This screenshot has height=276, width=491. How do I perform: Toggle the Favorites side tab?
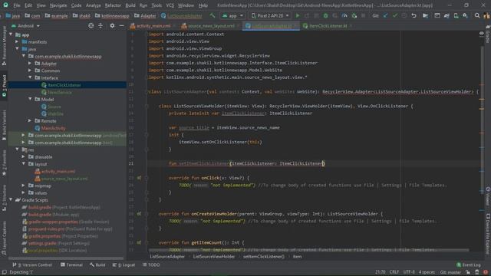click(4, 163)
